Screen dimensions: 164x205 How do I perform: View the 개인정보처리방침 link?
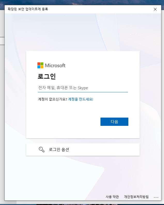[x=136, y=197]
